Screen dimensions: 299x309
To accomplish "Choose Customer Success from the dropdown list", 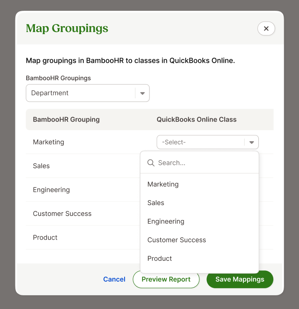I will [x=176, y=240].
